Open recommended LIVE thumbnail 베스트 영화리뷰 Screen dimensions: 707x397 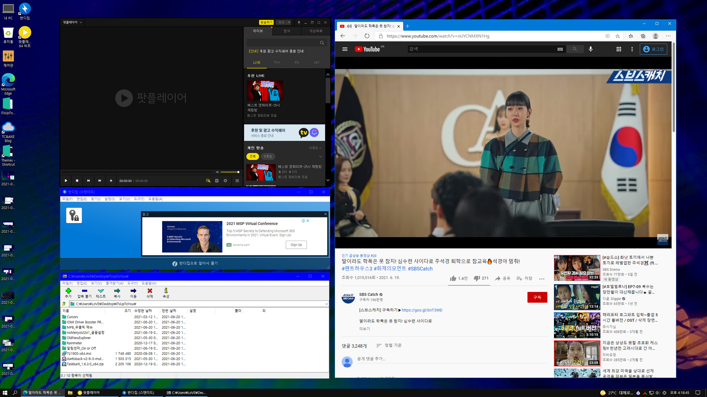click(x=265, y=91)
